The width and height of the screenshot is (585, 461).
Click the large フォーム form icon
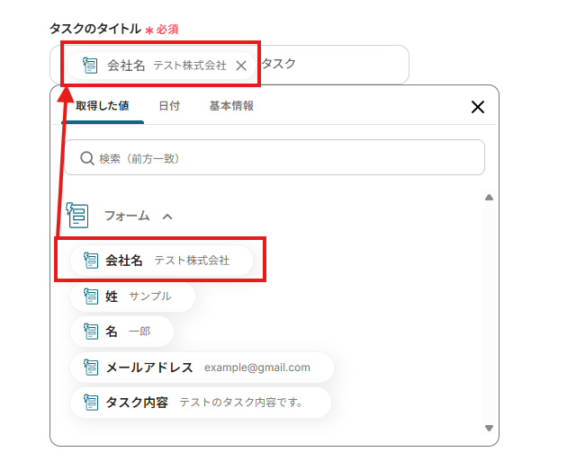(77, 215)
